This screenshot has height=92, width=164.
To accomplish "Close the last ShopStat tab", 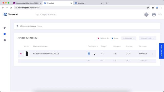I will [x=102, y=3].
